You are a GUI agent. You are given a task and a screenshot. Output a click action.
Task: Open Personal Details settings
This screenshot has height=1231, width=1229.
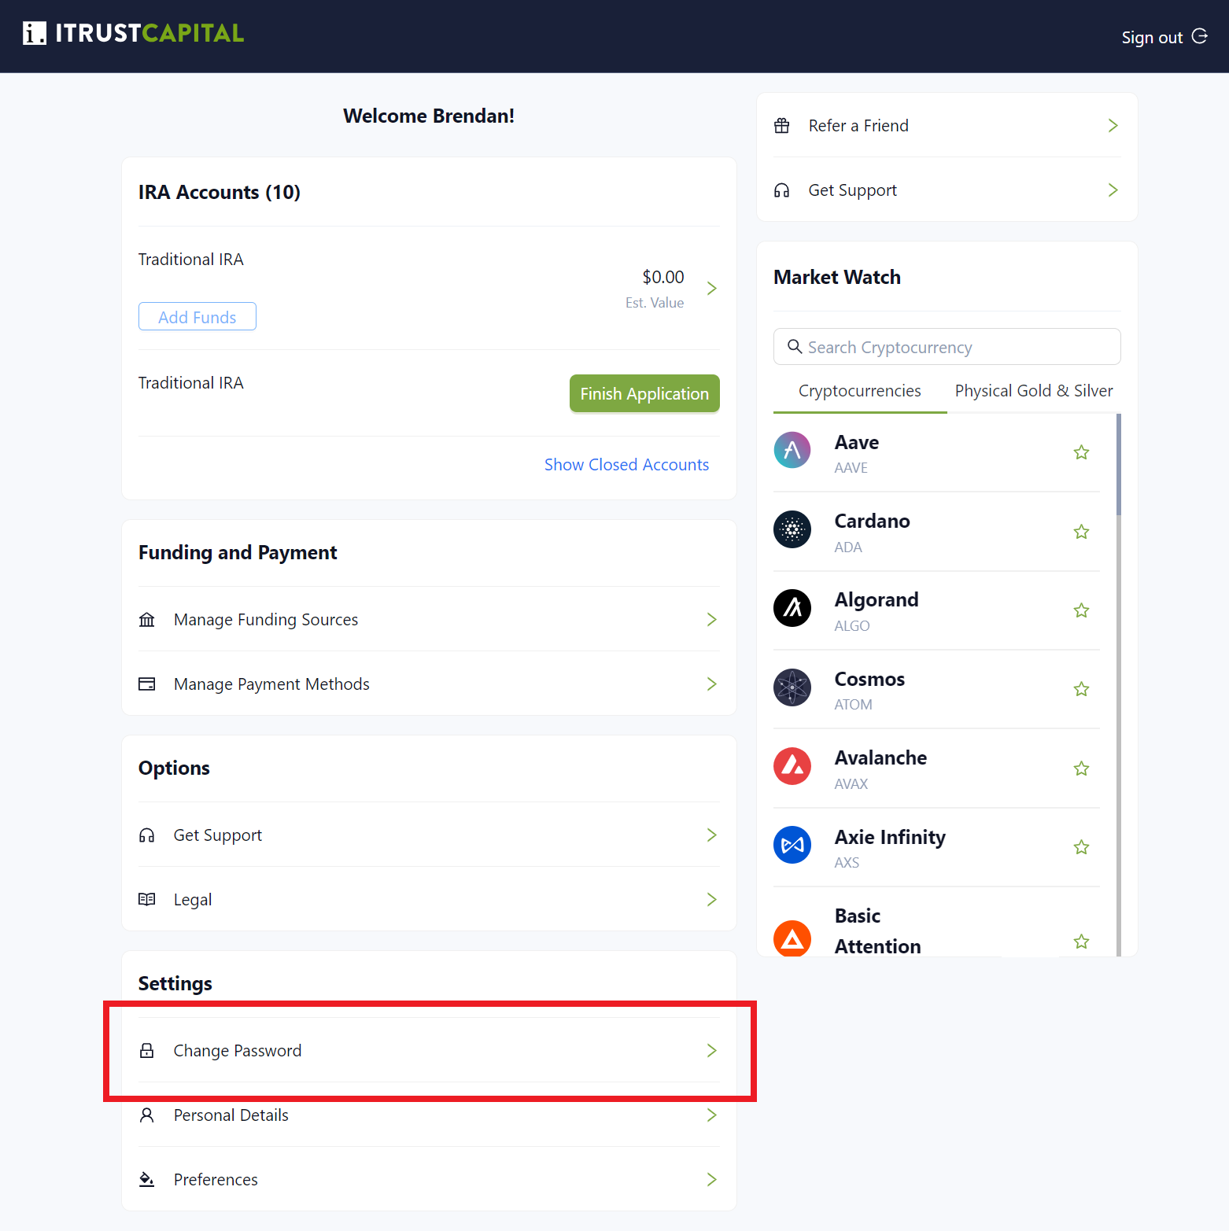[429, 1115]
